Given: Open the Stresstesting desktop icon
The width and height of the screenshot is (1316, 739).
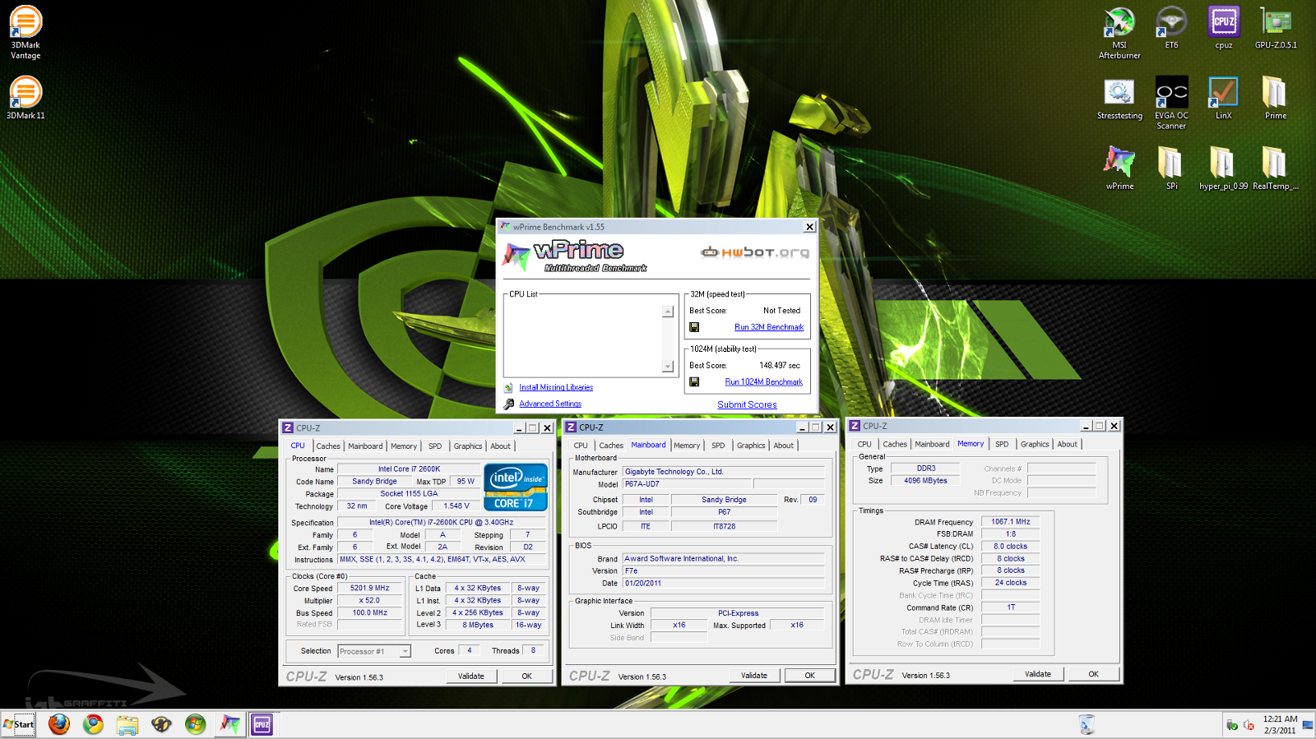Looking at the screenshot, I should coord(1119,98).
